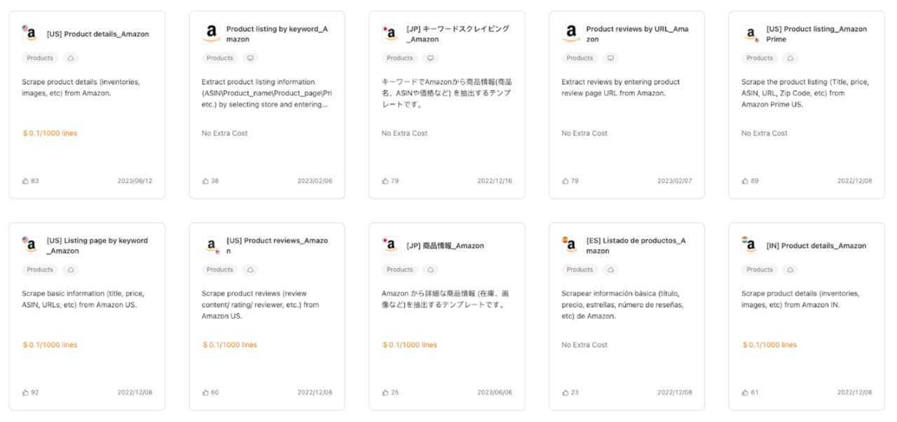Click Products tag on [US] Product details_Amazon card

40,58
